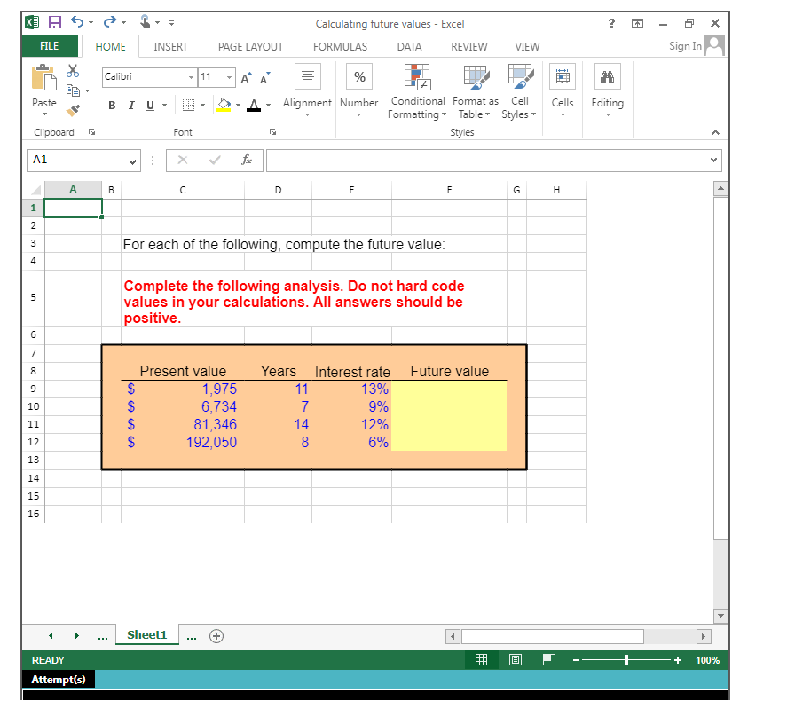Screen dimensions: 795x716
Task: Open the REVIEW ribbon tab
Action: click(468, 46)
